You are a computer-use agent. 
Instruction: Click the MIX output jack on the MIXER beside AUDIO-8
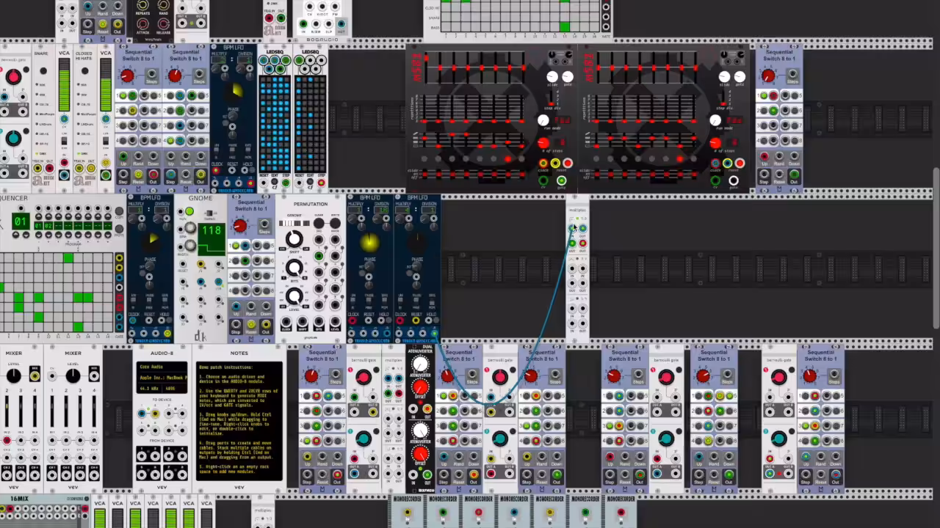click(x=93, y=376)
